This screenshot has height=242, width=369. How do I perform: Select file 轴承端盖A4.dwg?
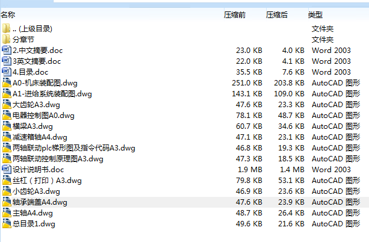[x=40, y=202]
